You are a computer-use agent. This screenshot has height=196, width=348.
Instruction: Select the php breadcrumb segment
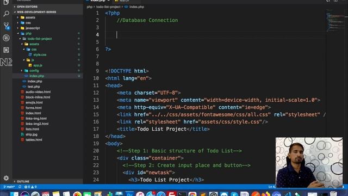pos(89,7)
